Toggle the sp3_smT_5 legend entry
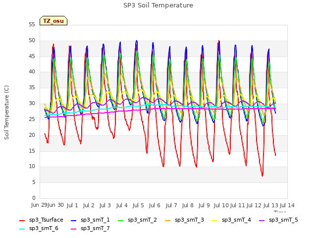Image resolution: width=317 pixels, height=238 pixels. [278, 220]
